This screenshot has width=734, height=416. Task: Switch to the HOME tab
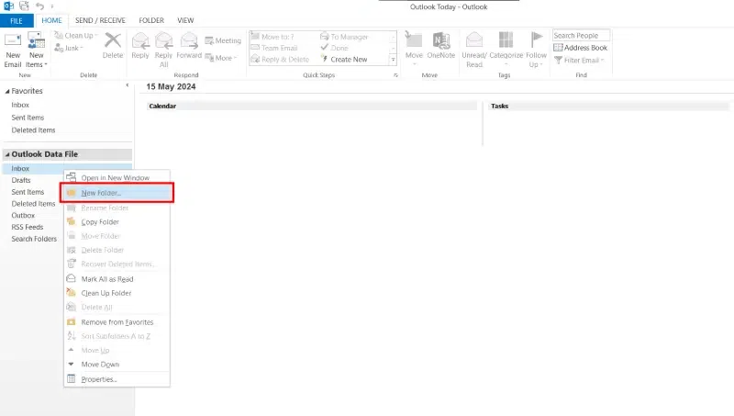51,20
